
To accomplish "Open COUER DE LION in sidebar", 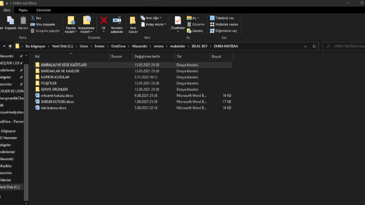I will pyautogui.click(x=12, y=91).
